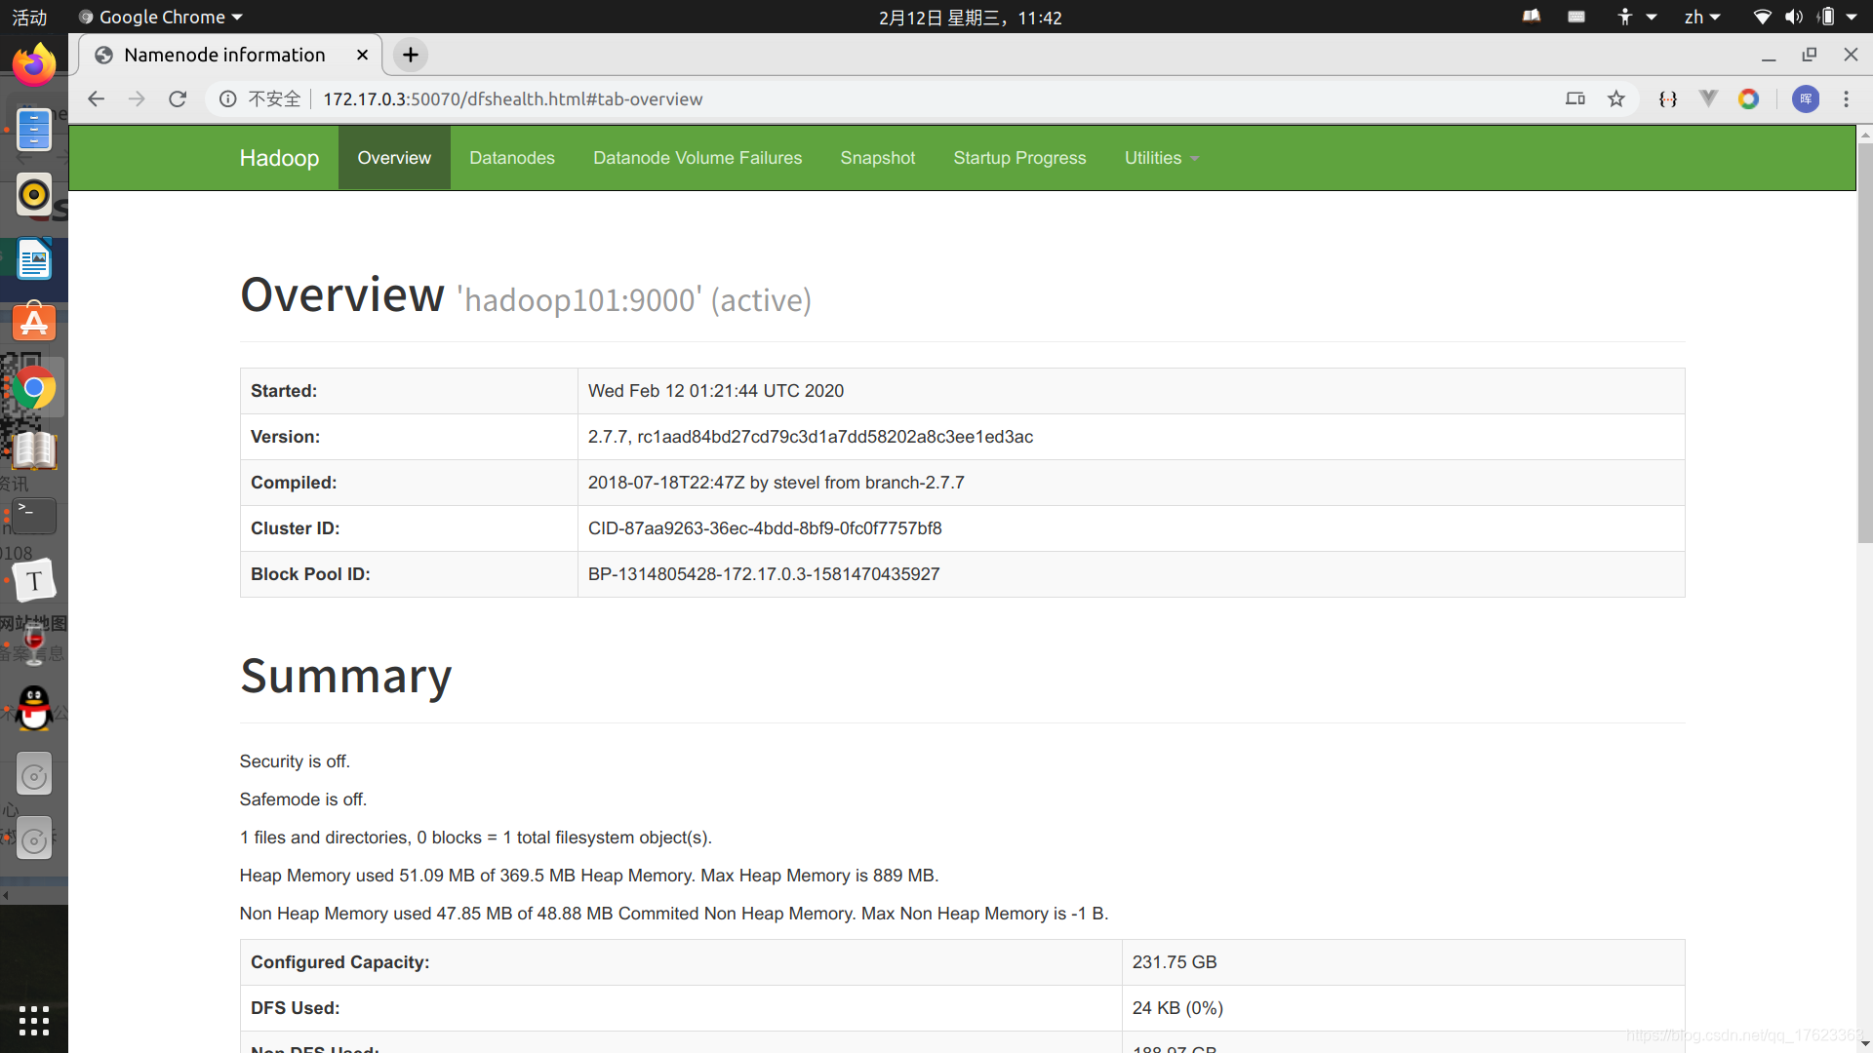
Task: Open the colorful circle extension icon
Action: coord(1748,98)
